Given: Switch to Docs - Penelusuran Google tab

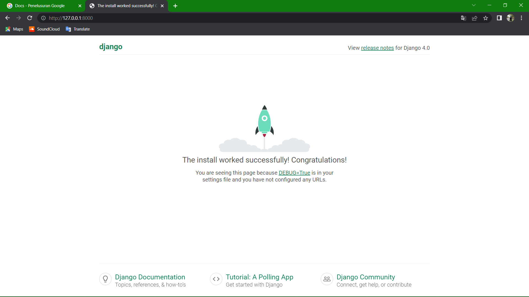Looking at the screenshot, I should click(x=40, y=6).
